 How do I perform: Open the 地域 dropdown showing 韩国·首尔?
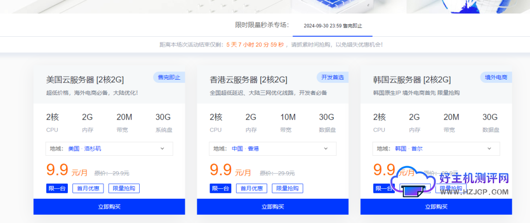click(436, 148)
